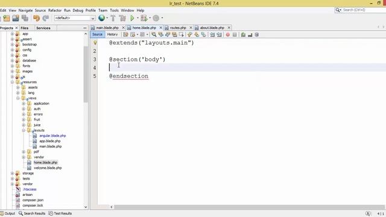Open the browser globe icon
This screenshot has width=386, height=217.
pos(101,18)
